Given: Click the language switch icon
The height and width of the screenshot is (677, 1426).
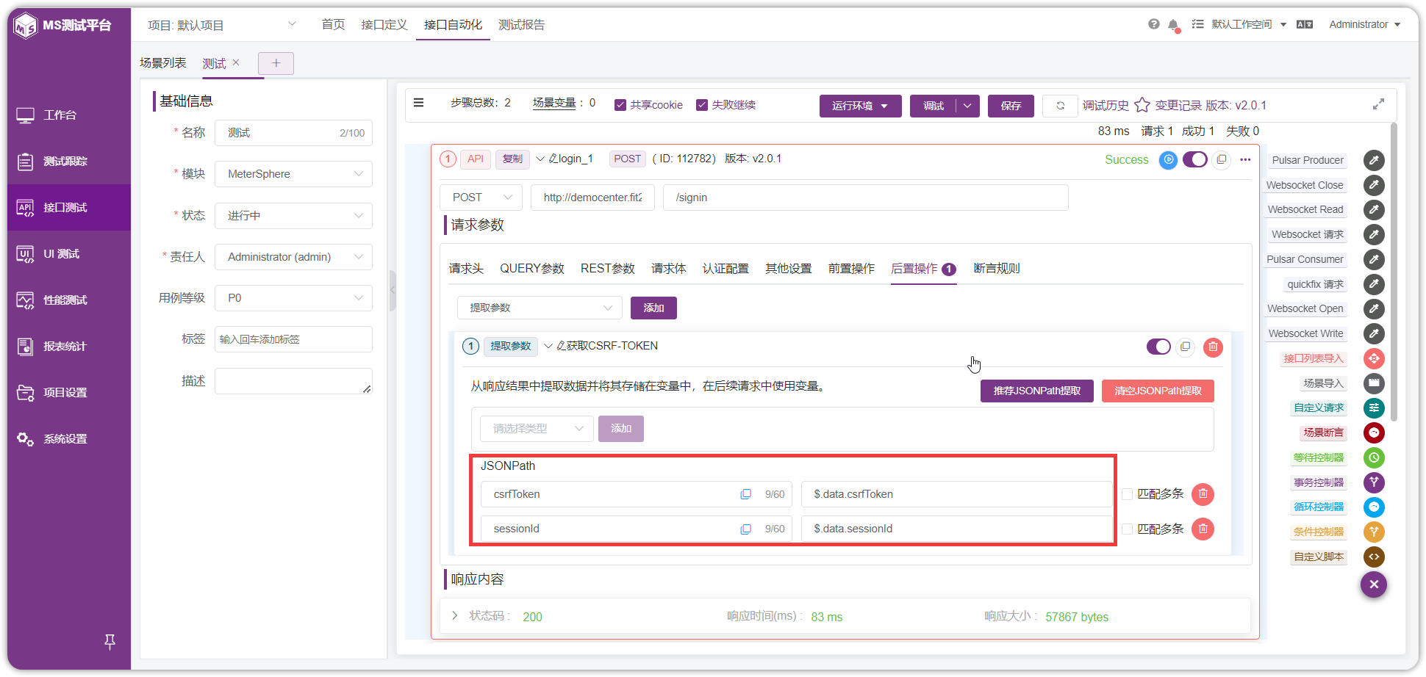Looking at the screenshot, I should click(x=1305, y=24).
